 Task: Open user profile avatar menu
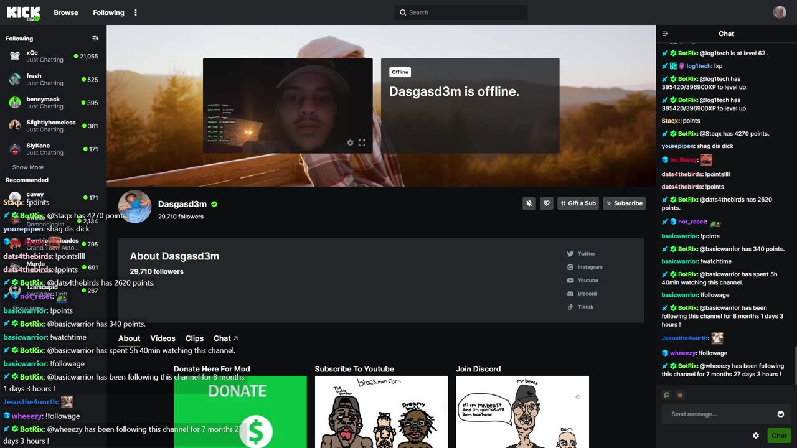point(780,12)
